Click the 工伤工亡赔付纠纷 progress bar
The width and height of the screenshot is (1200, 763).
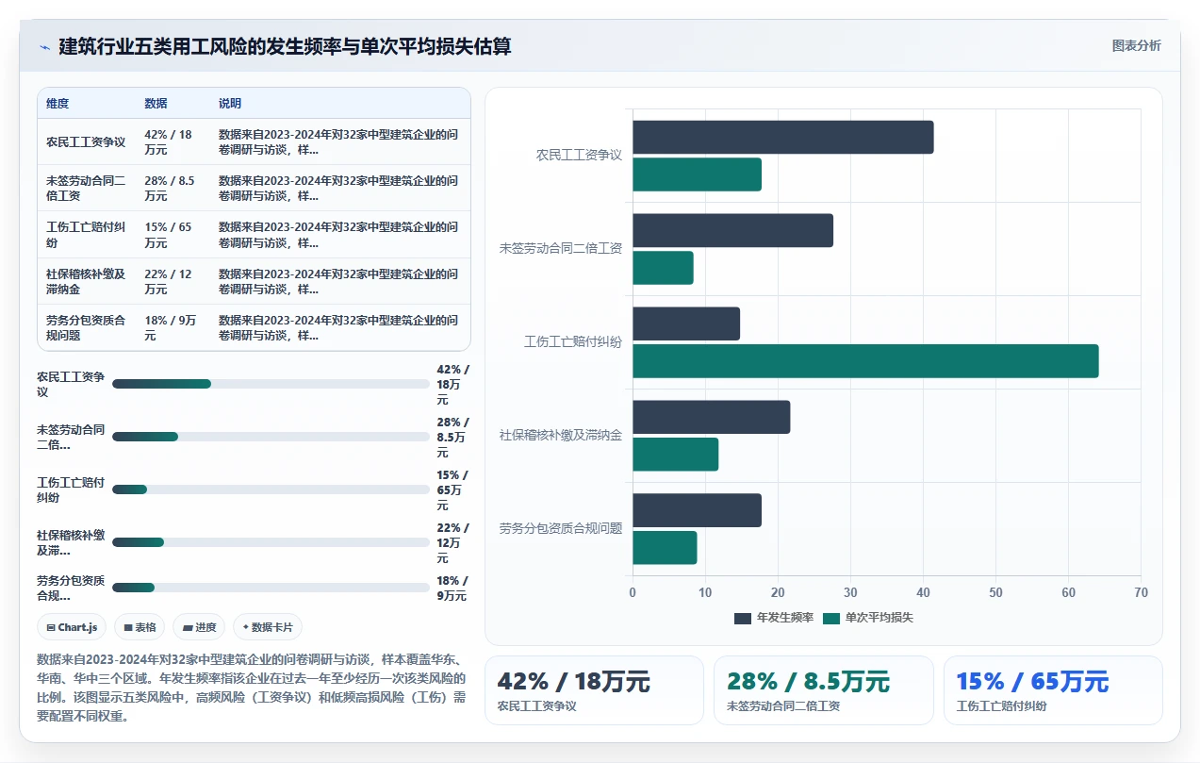(271, 489)
